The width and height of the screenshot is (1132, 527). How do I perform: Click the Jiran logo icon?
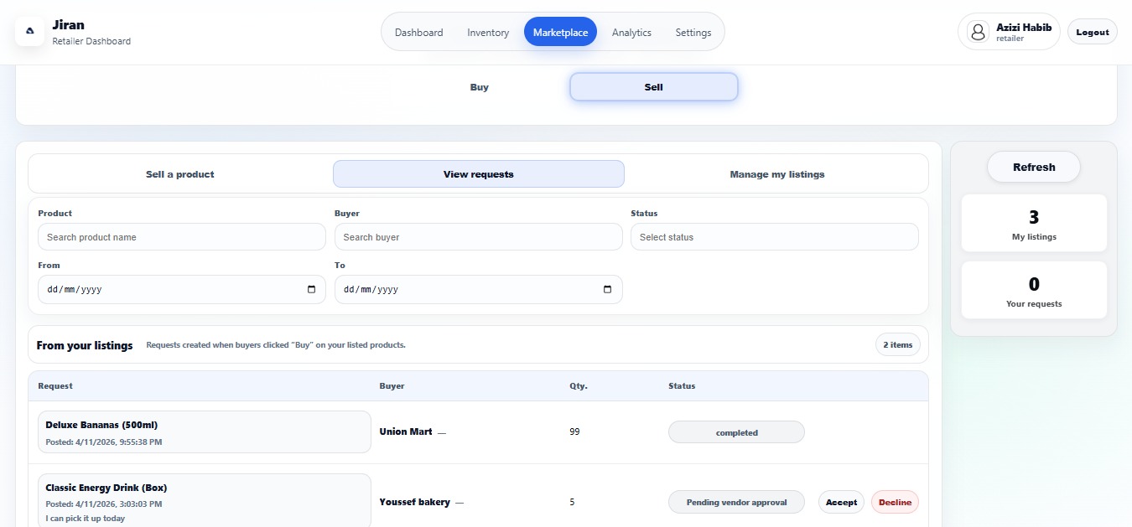coord(30,31)
